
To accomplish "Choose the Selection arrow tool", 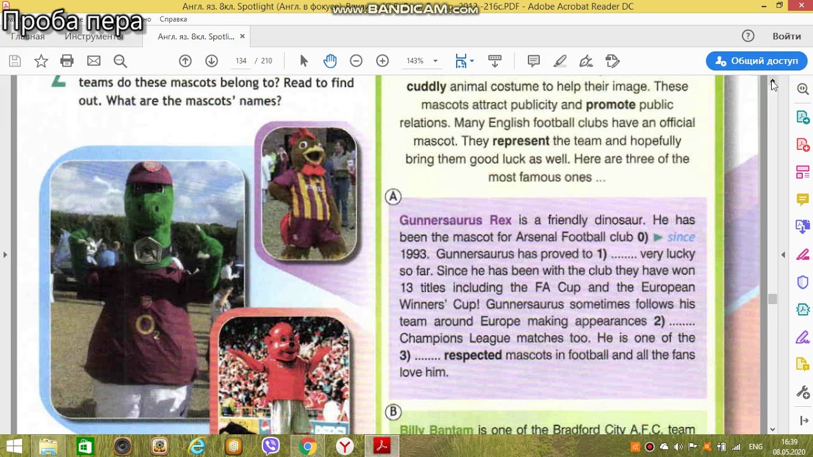I will pos(304,61).
